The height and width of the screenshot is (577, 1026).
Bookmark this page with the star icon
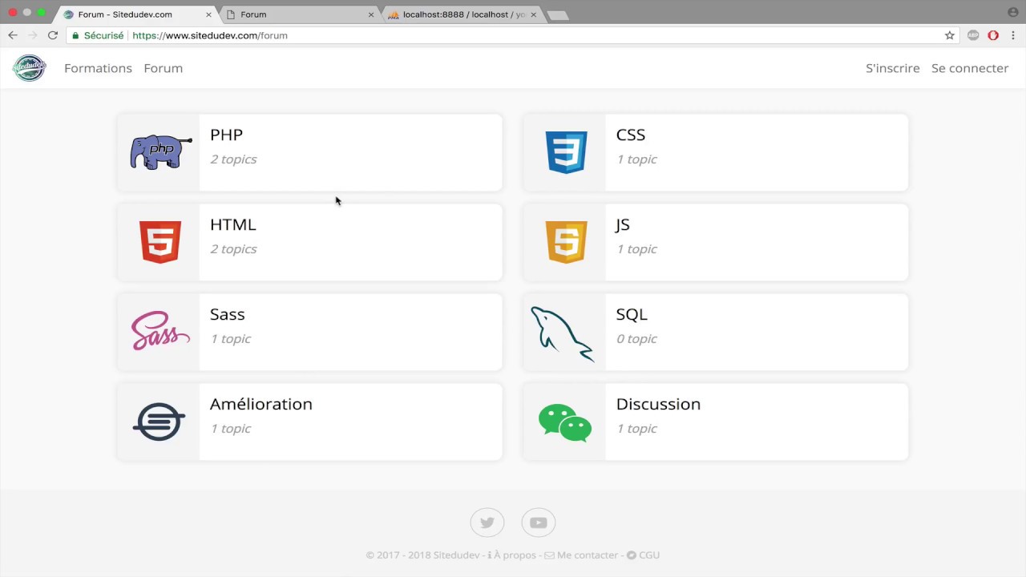point(950,35)
